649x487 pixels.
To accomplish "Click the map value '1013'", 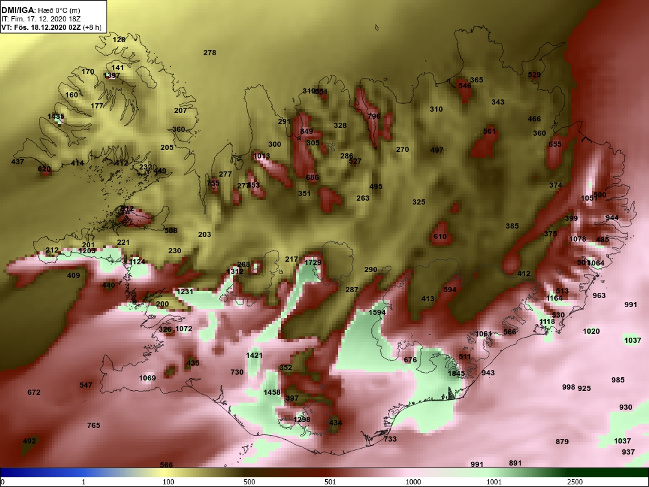I will [x=262, y=156].
